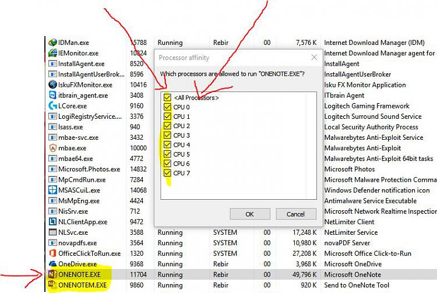Click Microsoft Office Click-to-Run description
This screenshot has width=437, height=293.
(368, 253)
